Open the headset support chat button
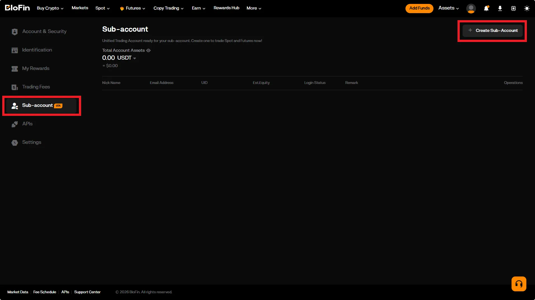This screenshot has width=535, height=300. click(x=519, y=284)
